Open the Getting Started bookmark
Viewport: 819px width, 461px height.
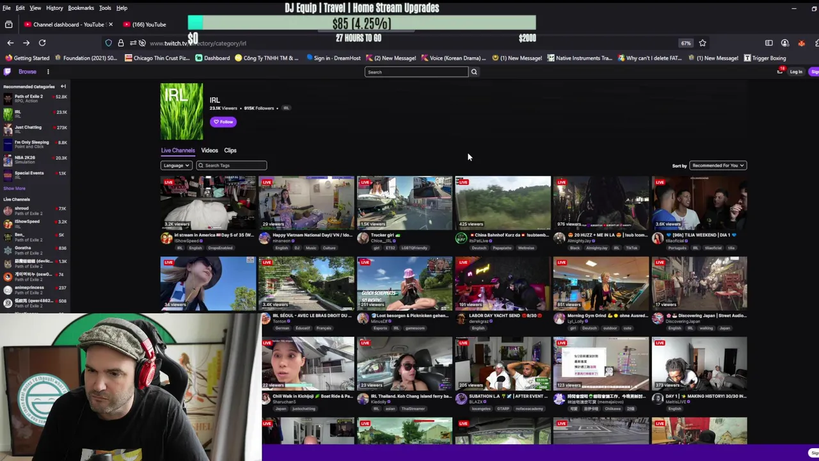click(x=27, y=58)
